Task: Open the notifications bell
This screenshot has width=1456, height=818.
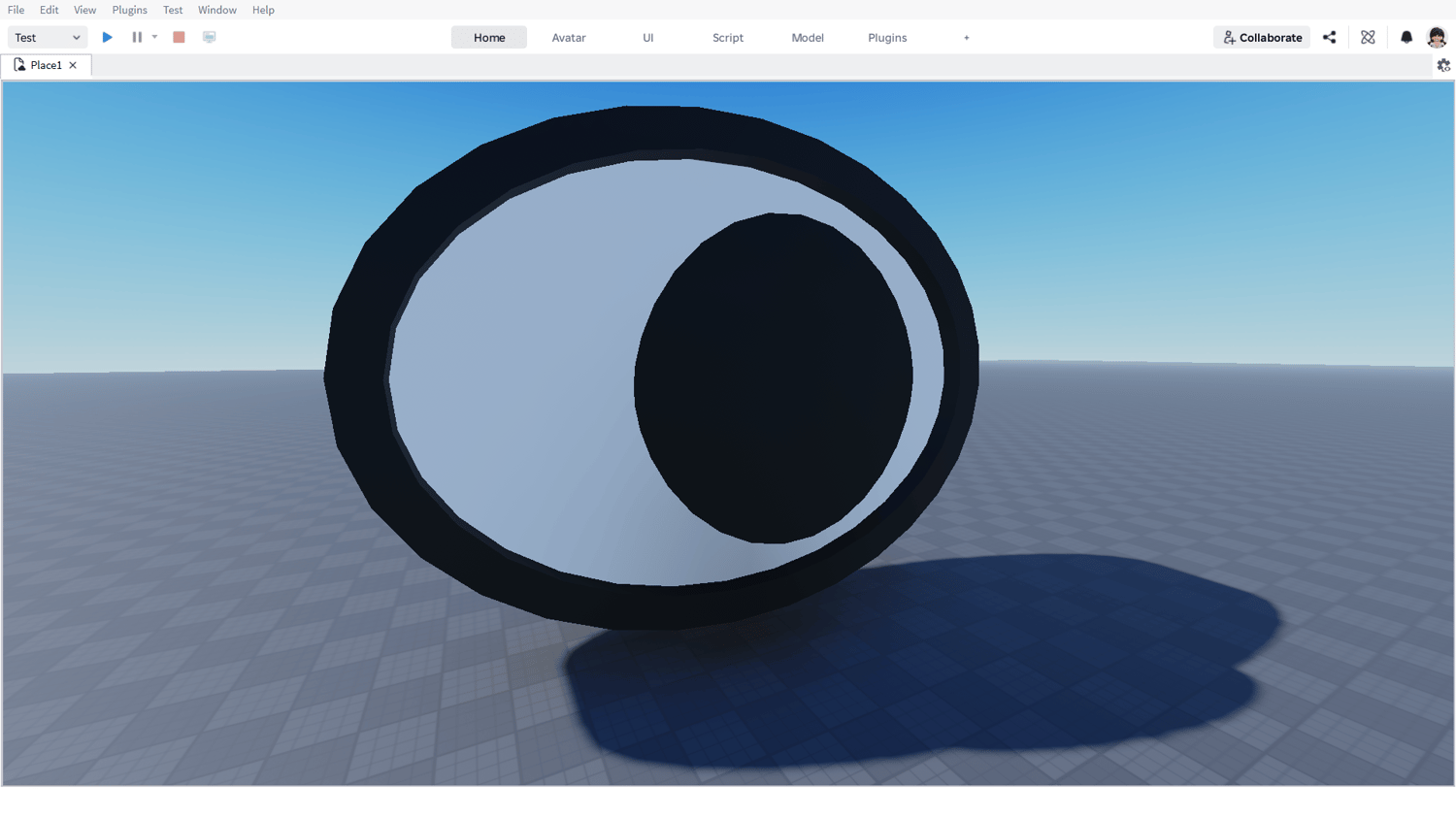Action: coord(1406,37)
